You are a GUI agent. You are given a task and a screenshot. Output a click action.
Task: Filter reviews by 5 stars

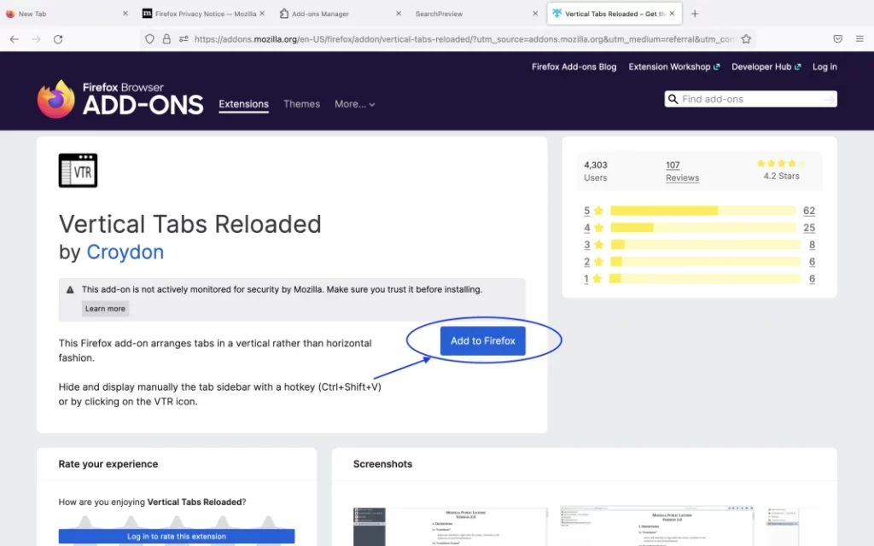[594, 211]
